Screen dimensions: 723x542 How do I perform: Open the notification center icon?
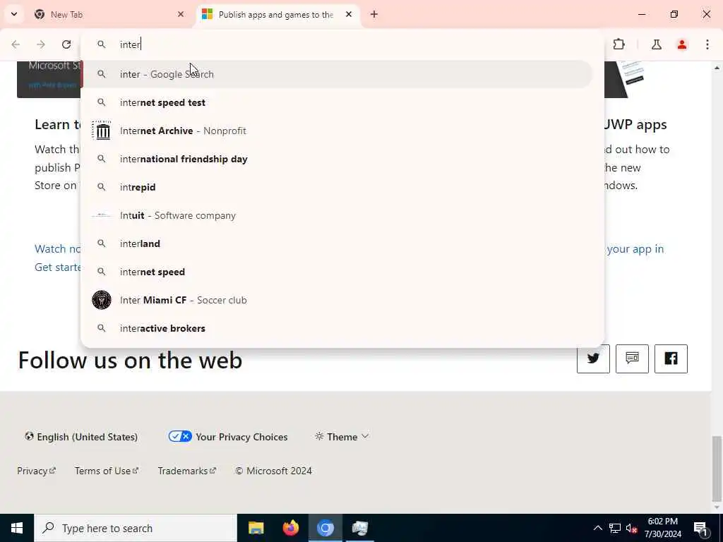point(700,528)
